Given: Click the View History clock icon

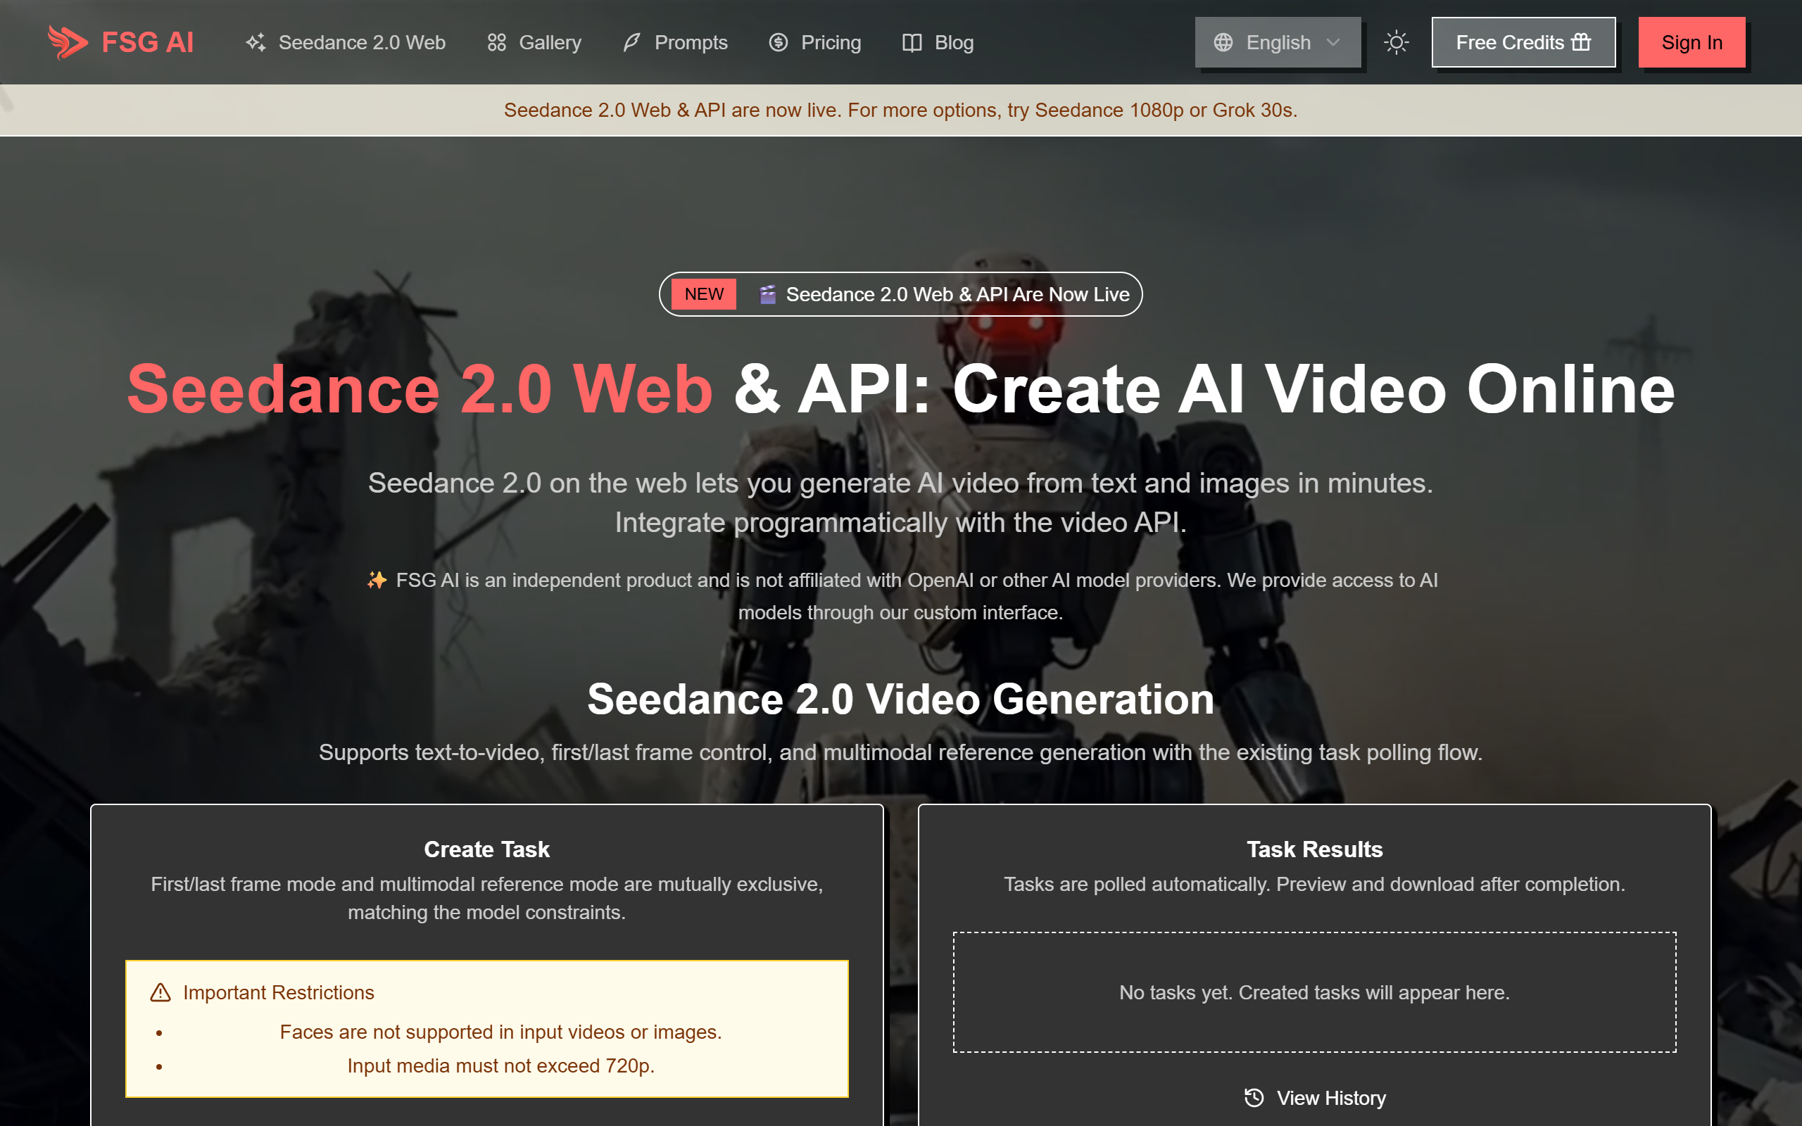Looking at the screenshot, I should point(1254,1098).
